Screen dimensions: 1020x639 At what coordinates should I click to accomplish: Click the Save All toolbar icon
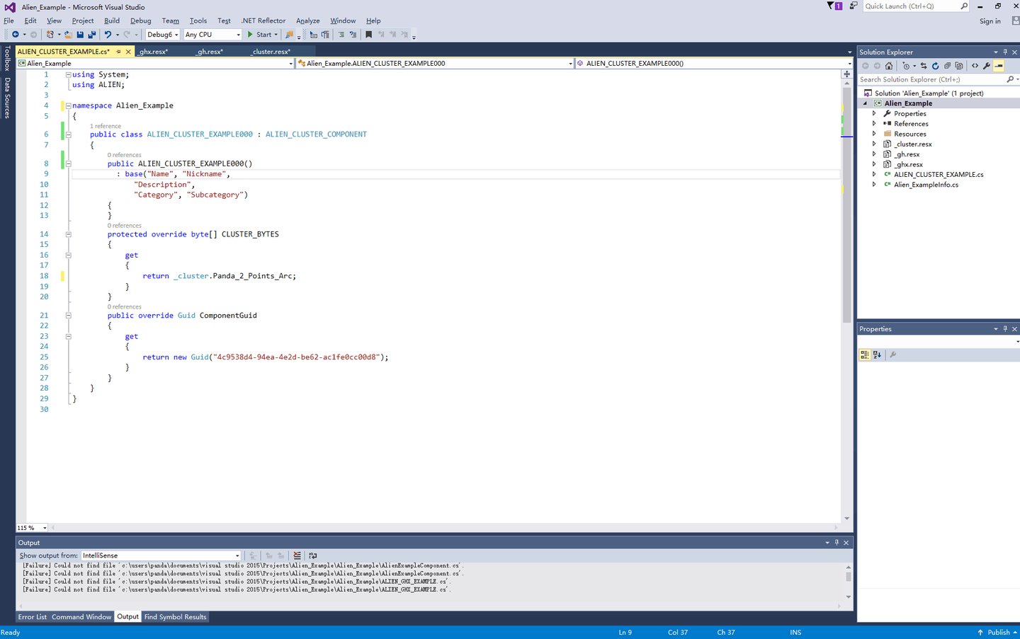[91, 34]
